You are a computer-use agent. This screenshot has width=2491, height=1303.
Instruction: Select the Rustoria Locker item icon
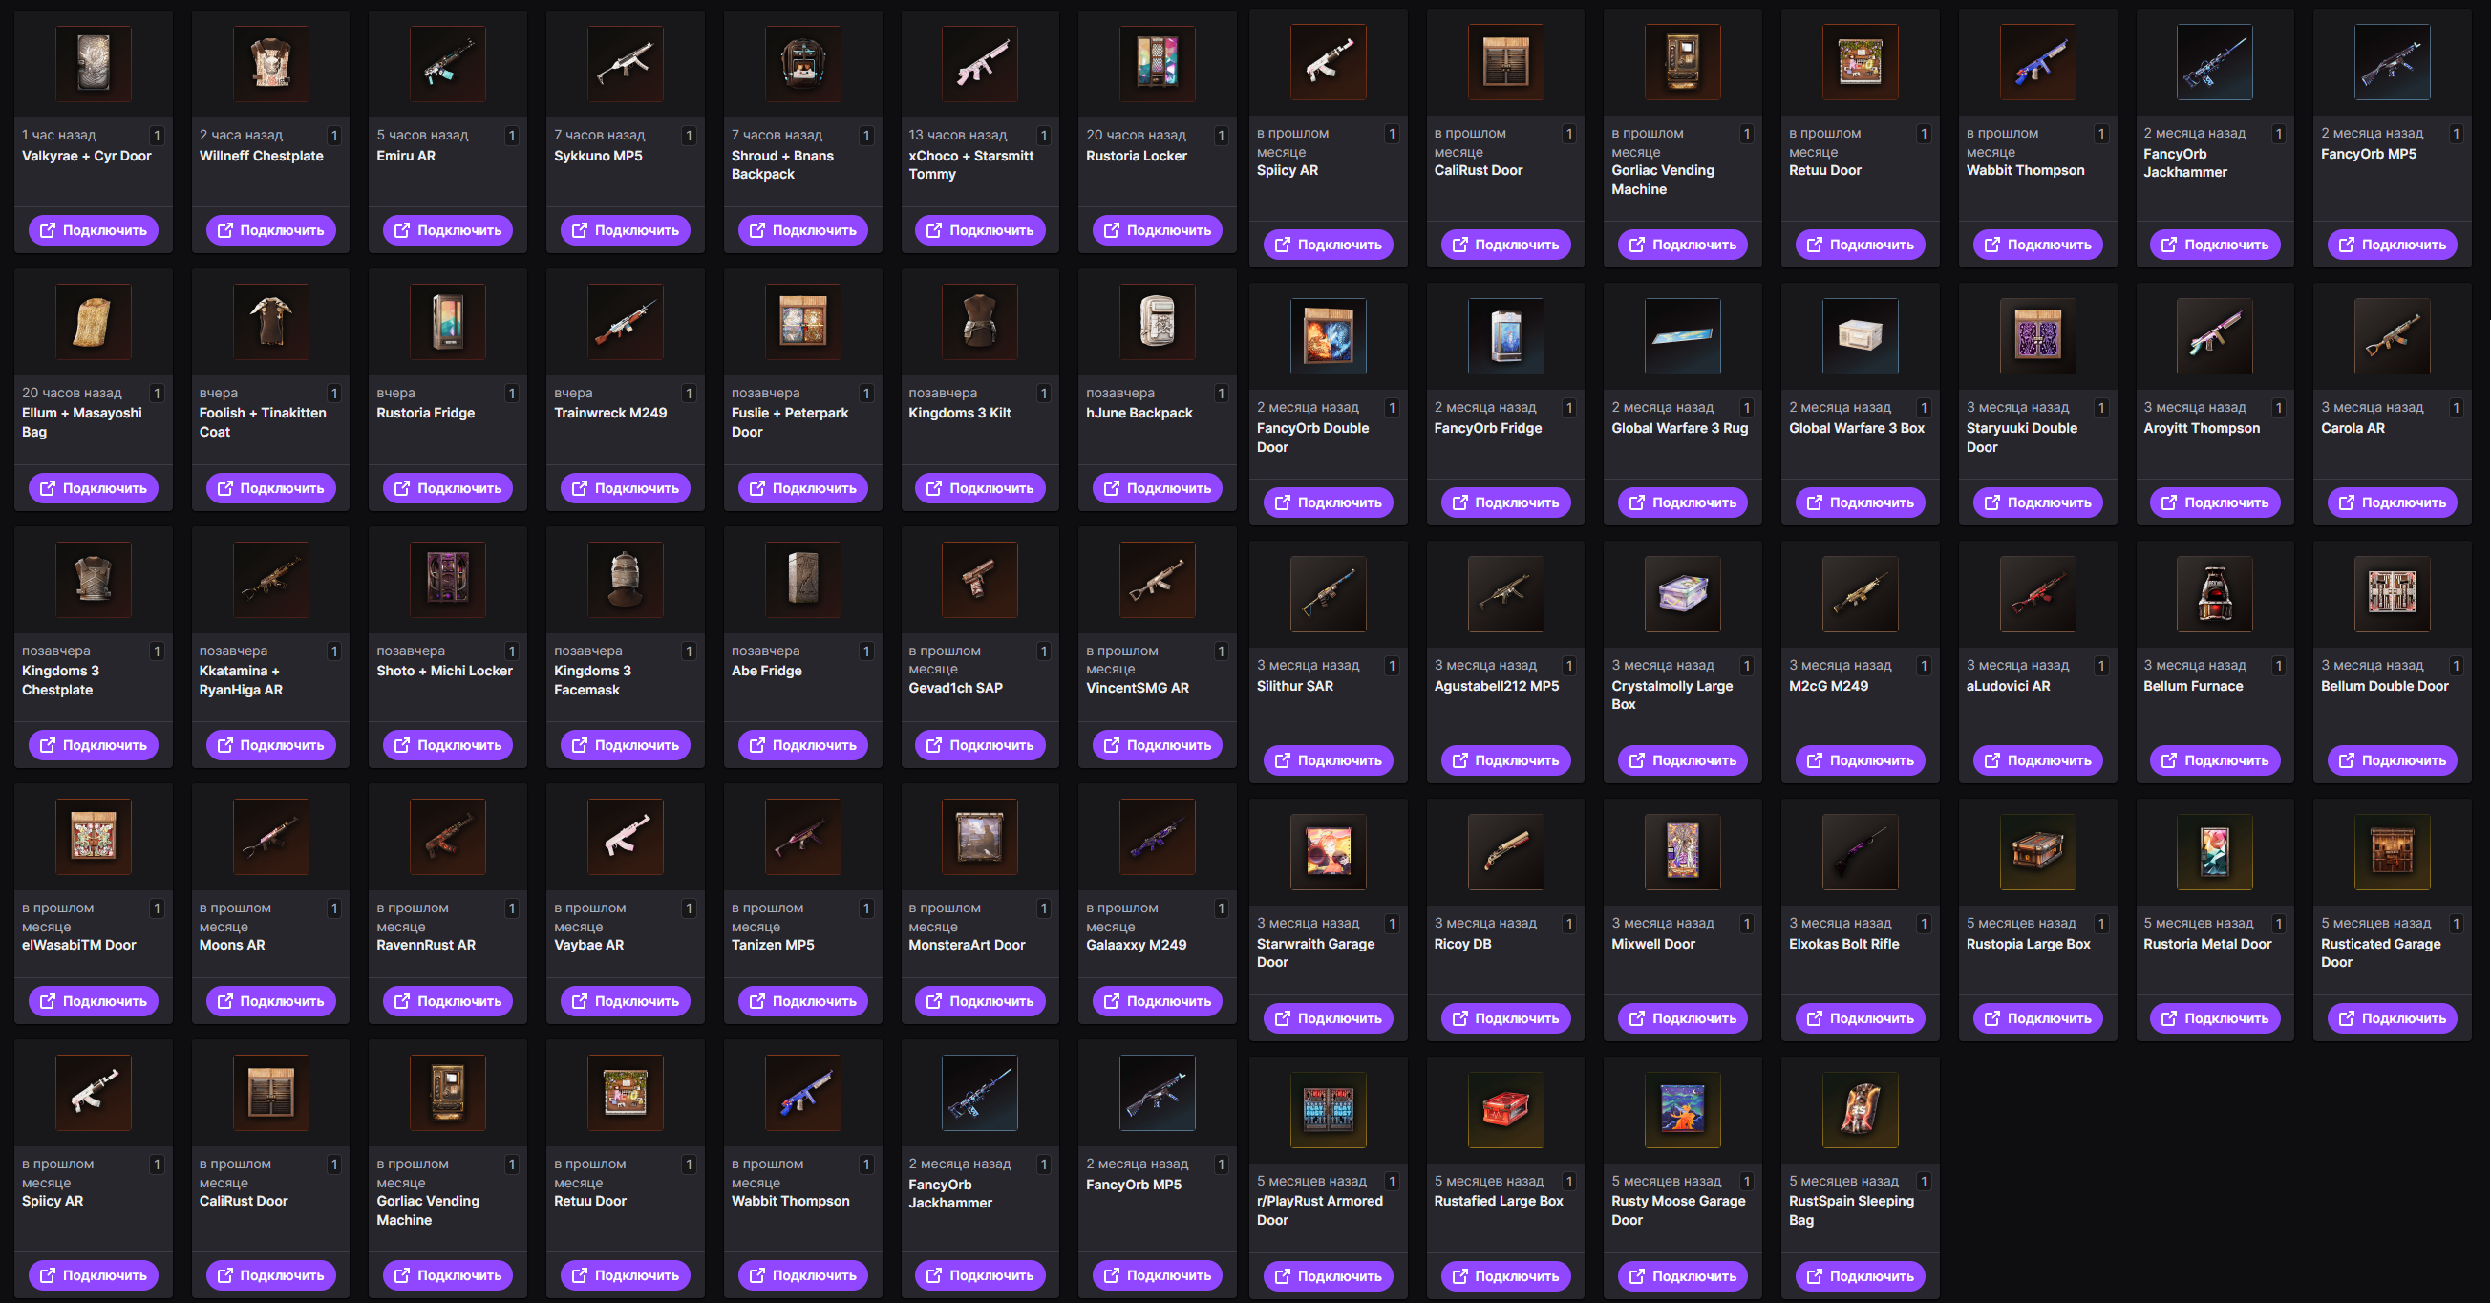point(1158,64)
